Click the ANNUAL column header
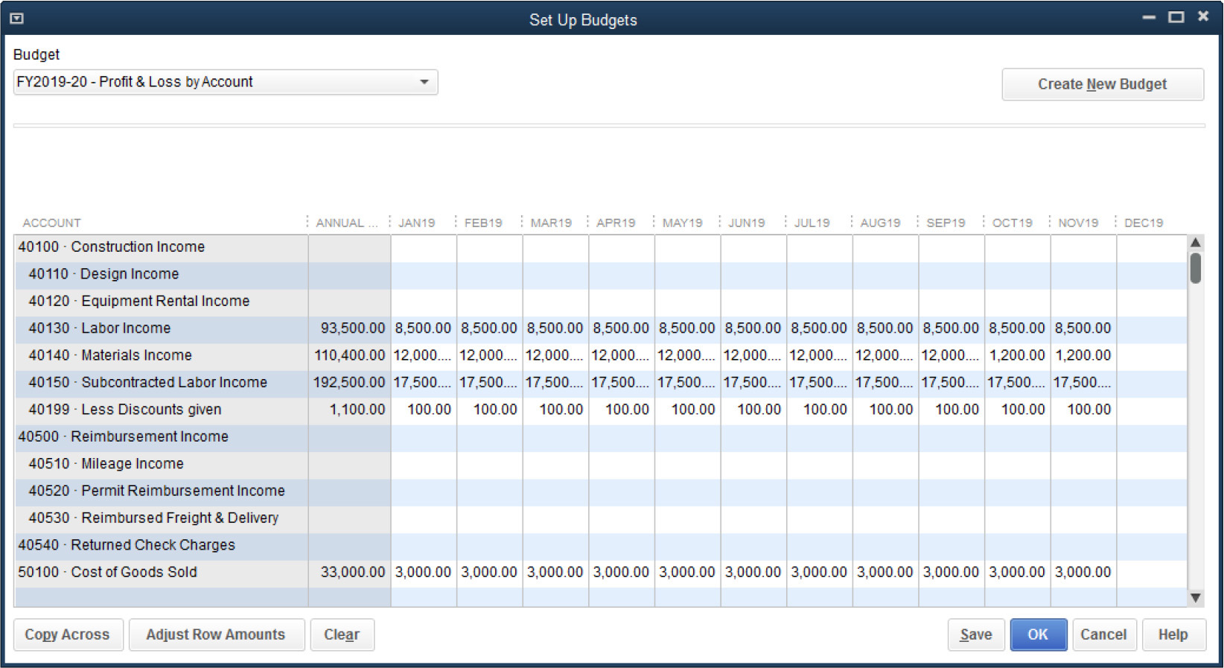1224x668 pixels. [347, 223]
